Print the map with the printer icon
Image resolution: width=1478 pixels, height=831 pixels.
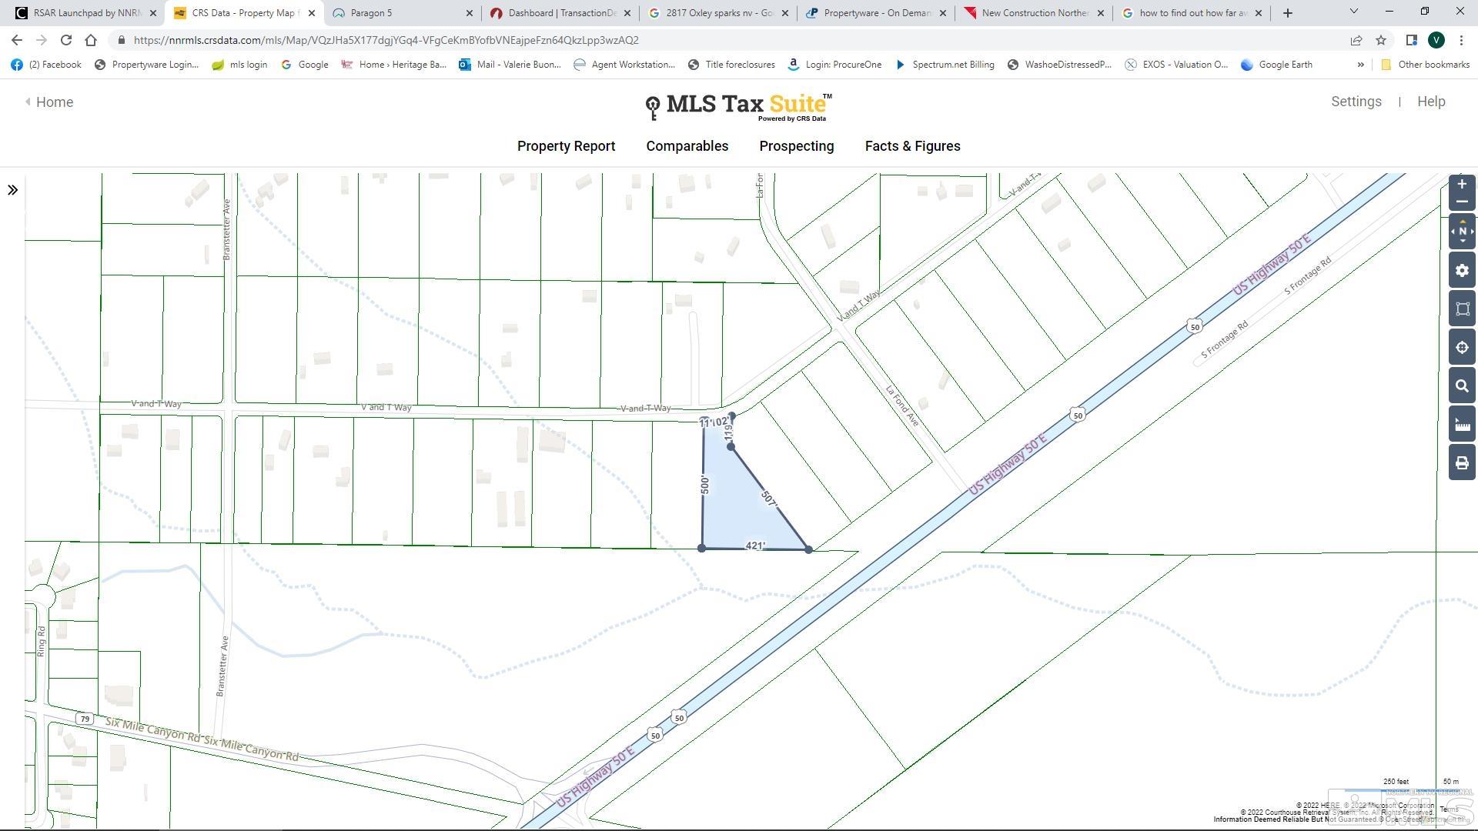[x=1462, y=463]
